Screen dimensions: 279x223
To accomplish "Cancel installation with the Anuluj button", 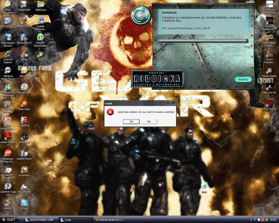I will (243, 79).
